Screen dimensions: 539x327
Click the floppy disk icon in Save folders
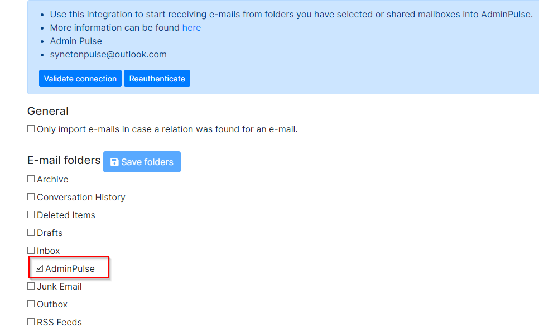coord(114,162)
